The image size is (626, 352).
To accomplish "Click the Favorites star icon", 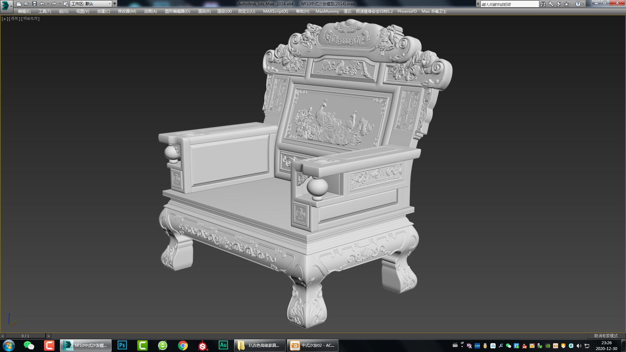I will click(566, 4).
